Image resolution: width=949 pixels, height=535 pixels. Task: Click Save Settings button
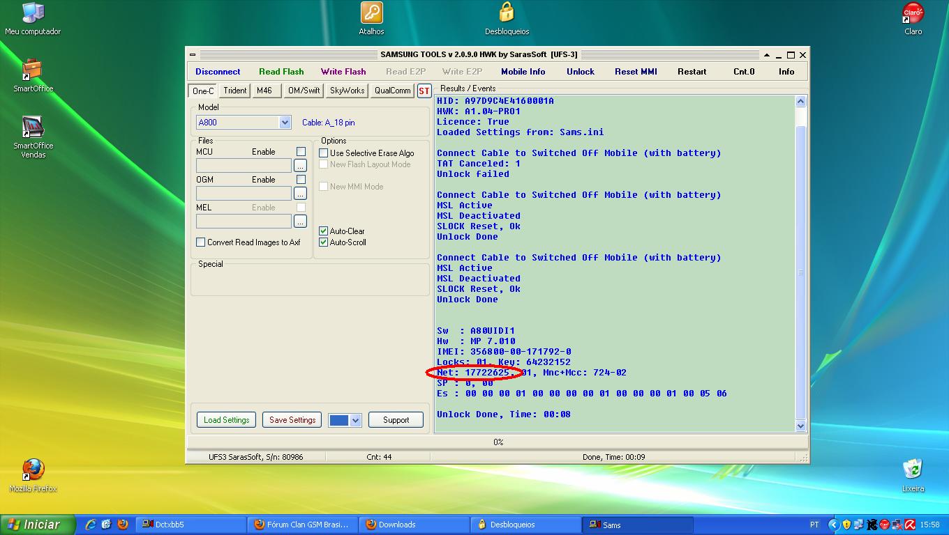pyautogui.click(x=292, y=420)
